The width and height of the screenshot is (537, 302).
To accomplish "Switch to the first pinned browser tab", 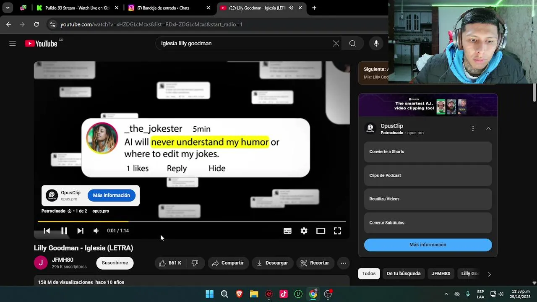I will point(23,8).
